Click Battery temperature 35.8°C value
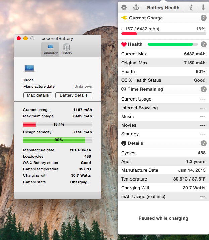The height and width of the screenshot is (240, 209). pyautogui.click(x=85, y=169)
